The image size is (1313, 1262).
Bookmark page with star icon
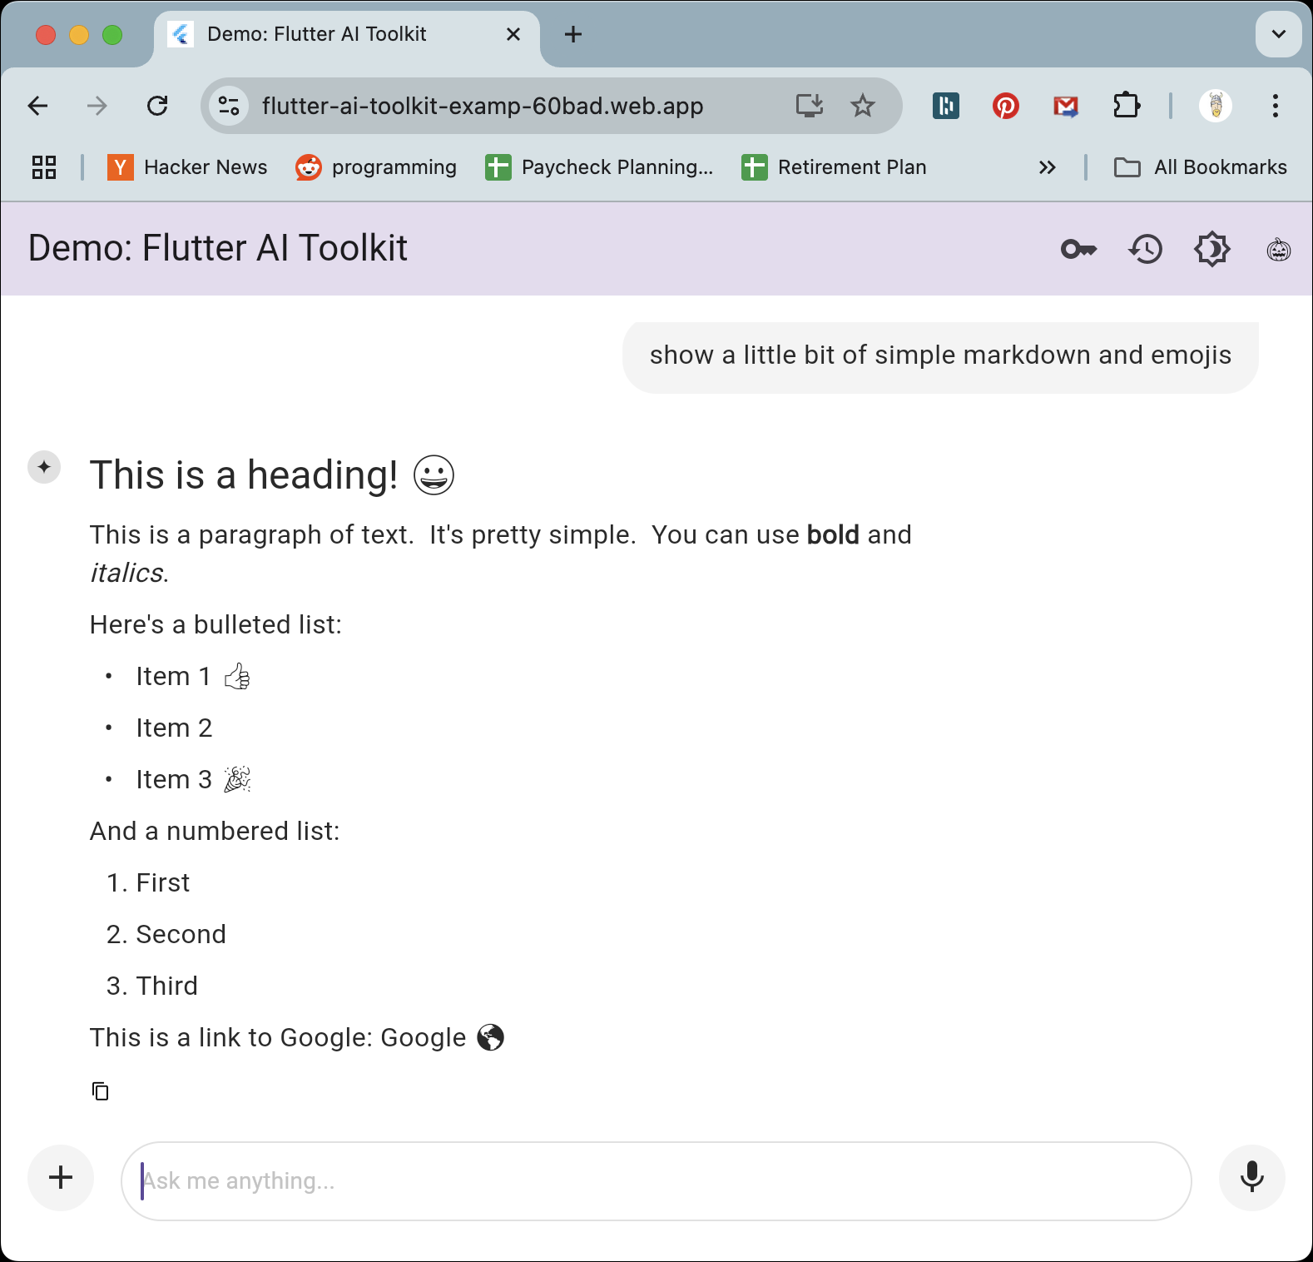863,106
